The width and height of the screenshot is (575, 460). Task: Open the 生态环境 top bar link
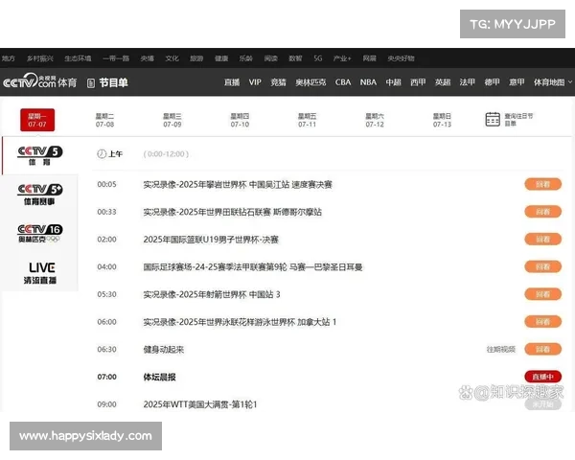point(78,58)
